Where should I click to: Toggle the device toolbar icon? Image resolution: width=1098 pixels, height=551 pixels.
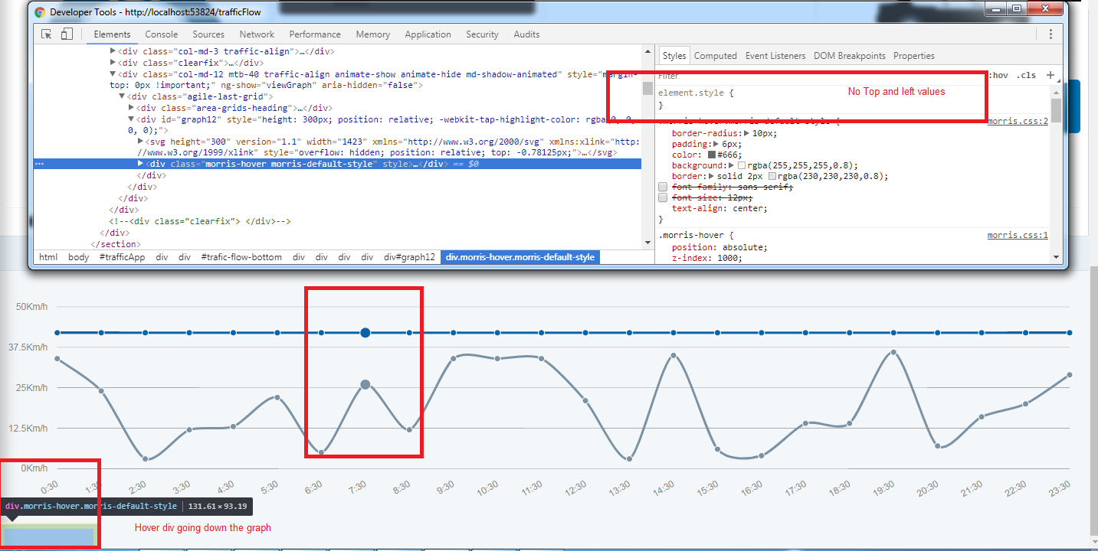[67, 34]
